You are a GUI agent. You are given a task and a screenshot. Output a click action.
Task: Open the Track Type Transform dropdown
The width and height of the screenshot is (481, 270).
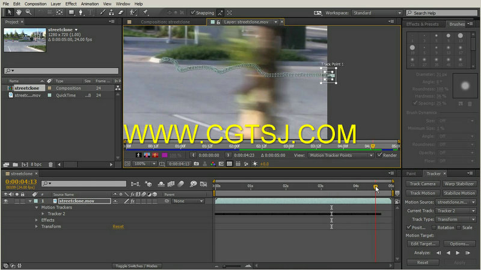pos(456,219)
